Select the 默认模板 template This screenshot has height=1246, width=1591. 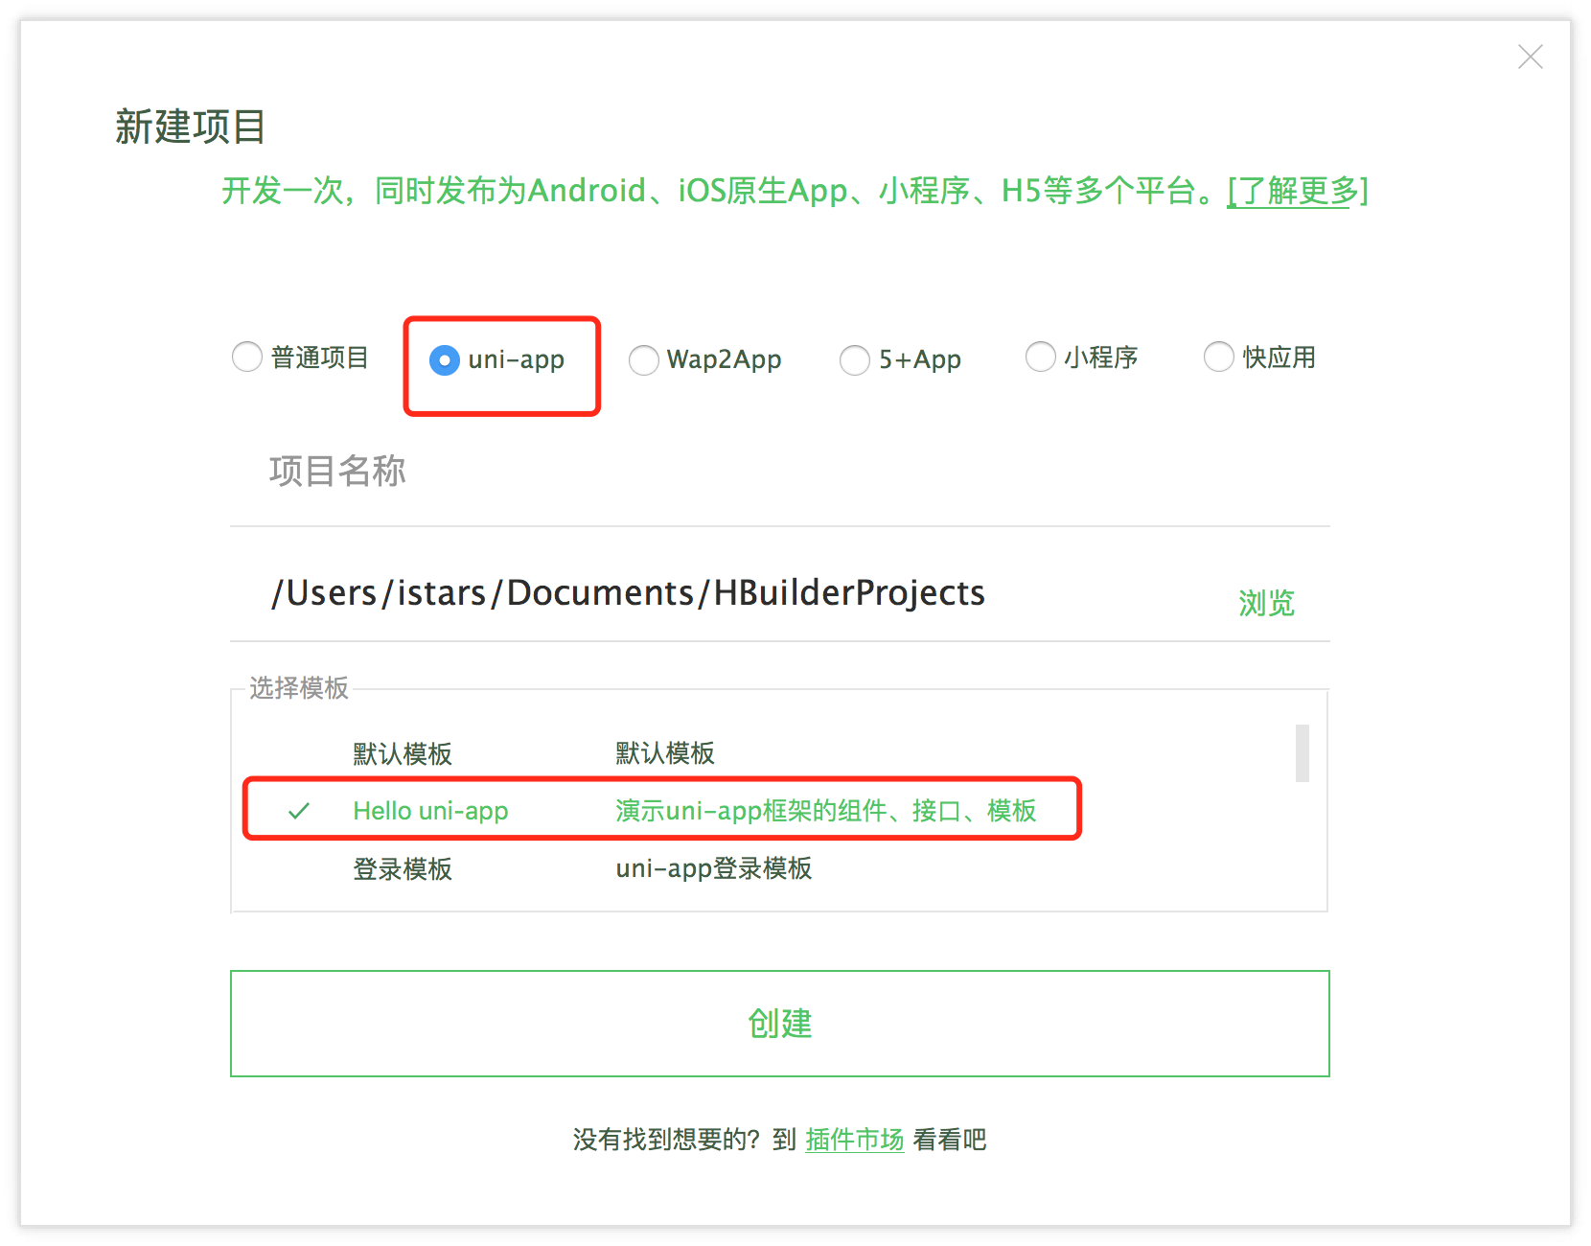click(403, 753)
